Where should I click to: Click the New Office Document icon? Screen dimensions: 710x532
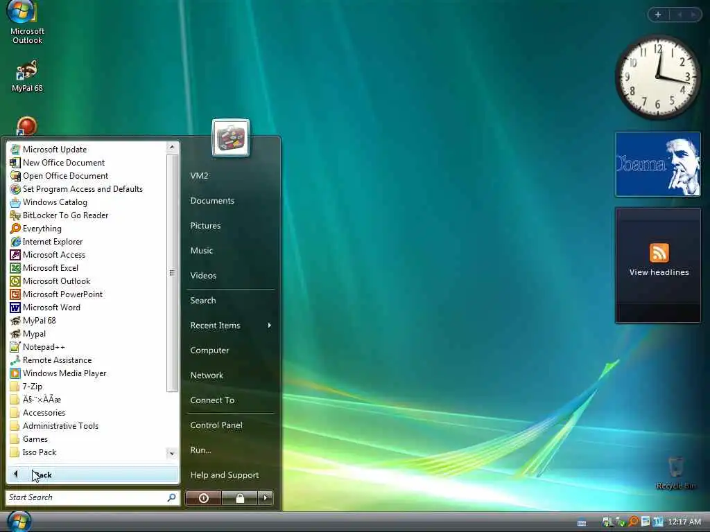coord(15,162)
